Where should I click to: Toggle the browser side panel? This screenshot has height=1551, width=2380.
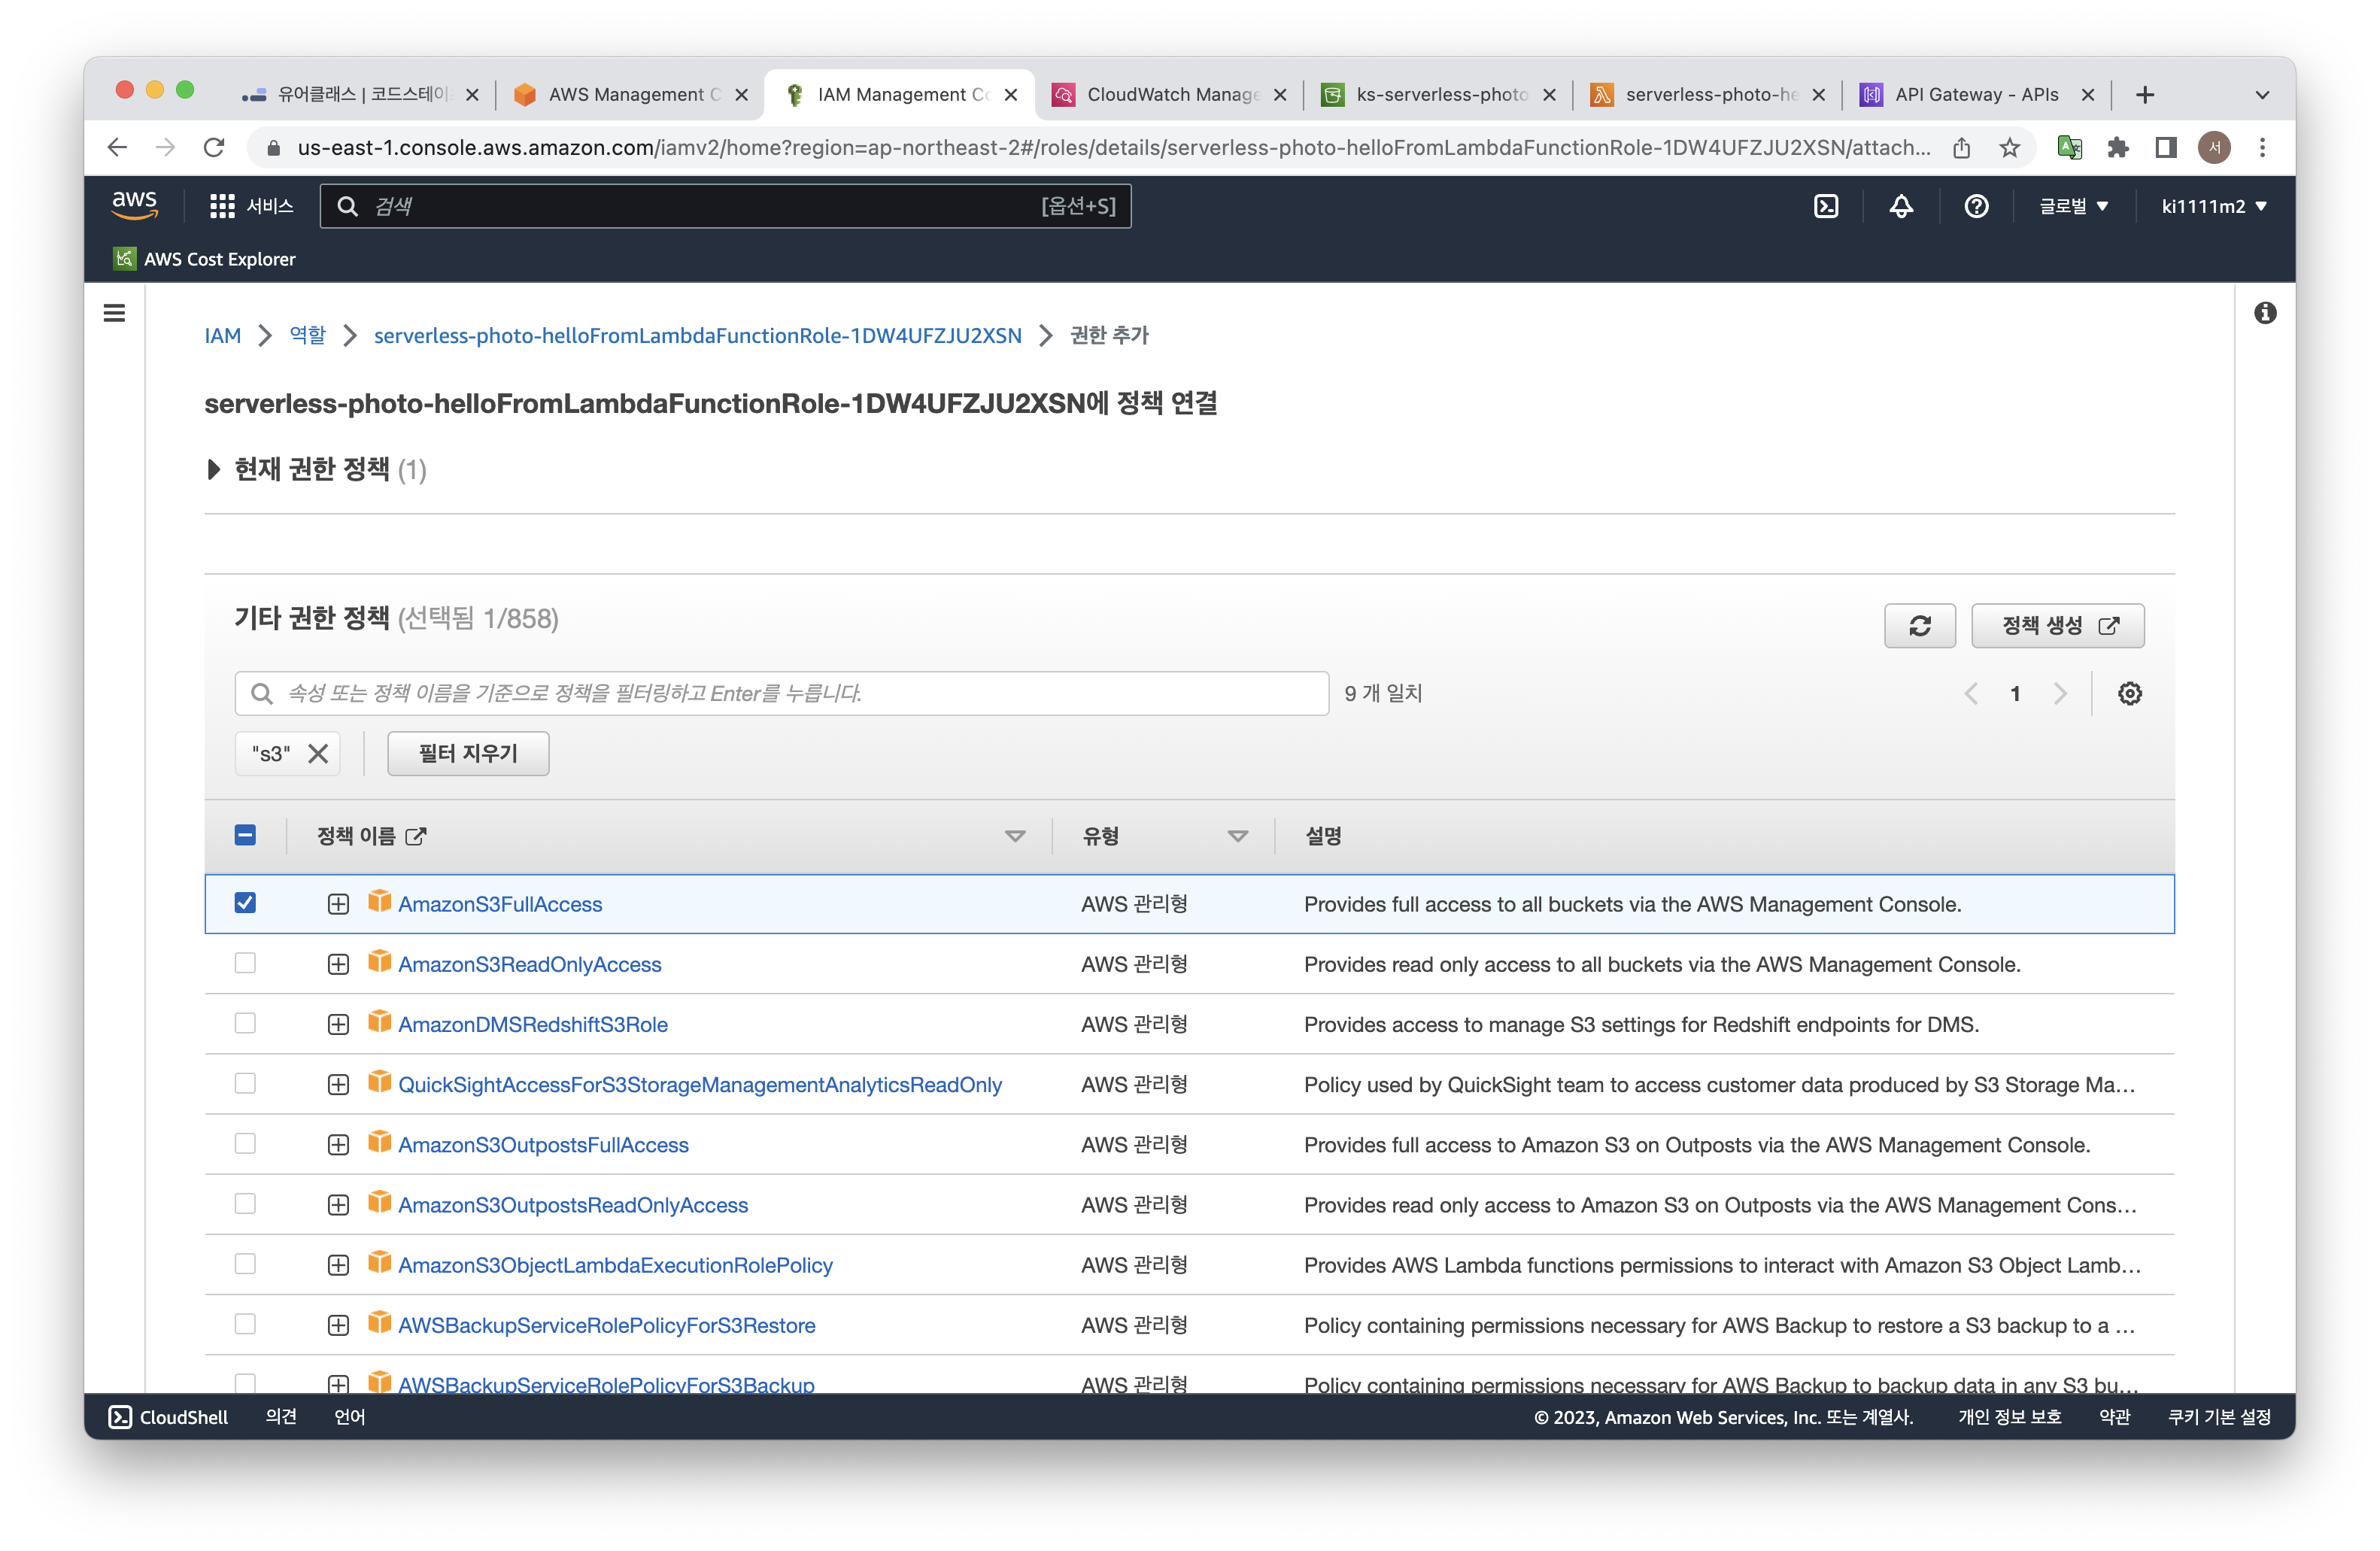coord(2165,148)
